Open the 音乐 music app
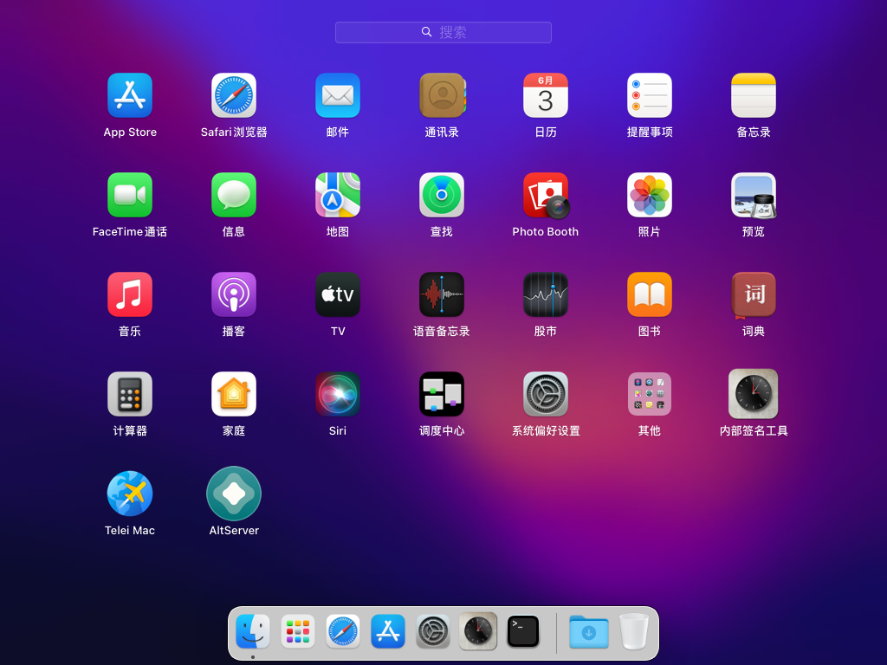This screenshot has width=887, height=665. click(130, 294)
